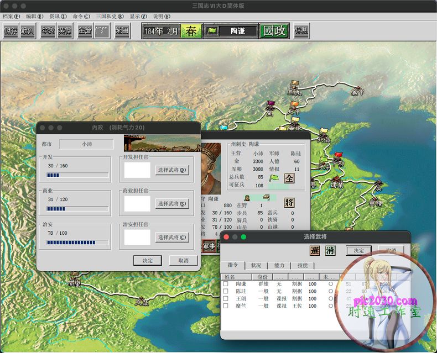Click the empty 商业担任官 officer box
Screen dimensions: 437x353
pyautogui.click(x=137, y=204)
